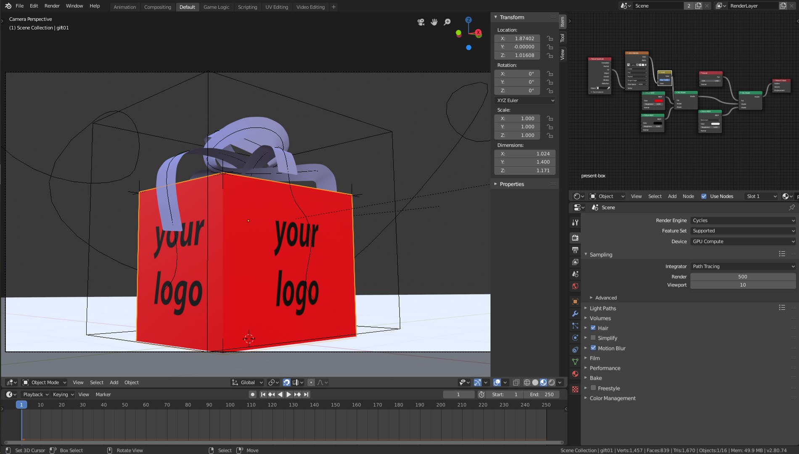This screenshot has width=799, height=454.
Task: Open the Modifiers wrench tab icon
Action: point(575,314)
